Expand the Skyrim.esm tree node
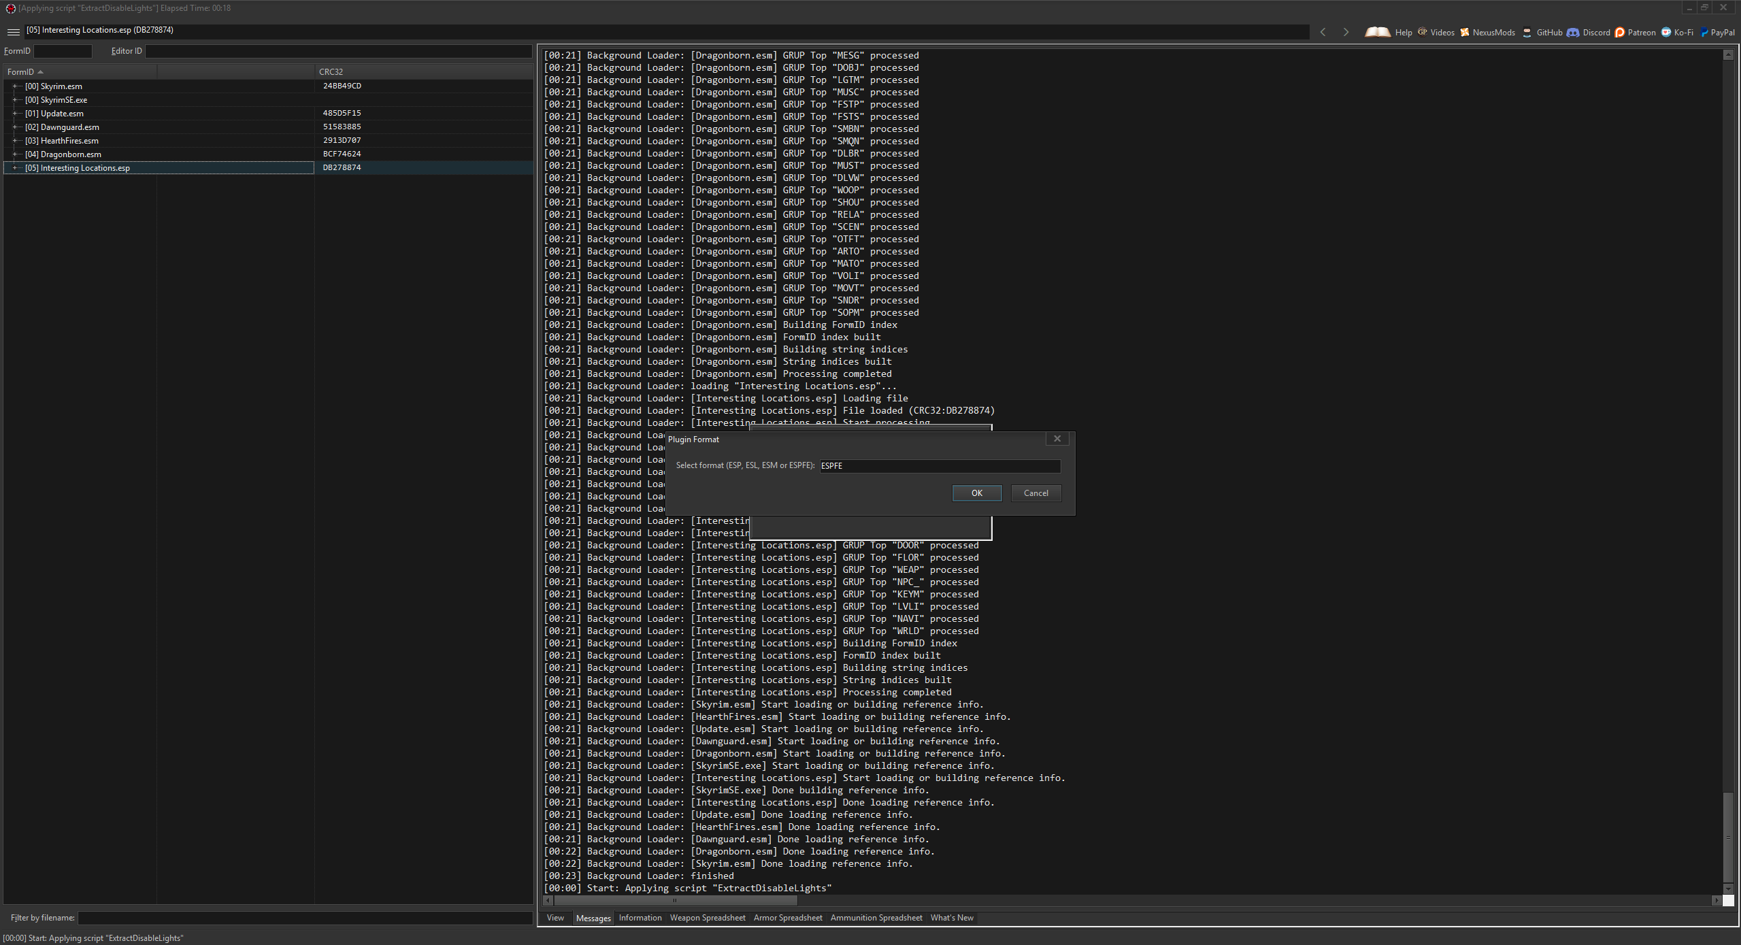 (x=16, y=86)
